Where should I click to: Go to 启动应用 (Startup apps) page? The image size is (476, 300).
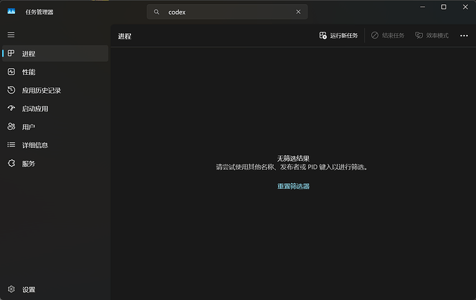click(55, 109)
